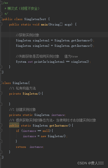Collapse the getInstance() method fold marker
This screenshot has width=108, height=168.
[x=1, y=125]
